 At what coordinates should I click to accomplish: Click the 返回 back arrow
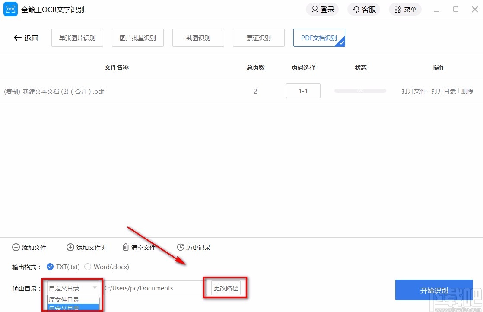coord(17,38)
